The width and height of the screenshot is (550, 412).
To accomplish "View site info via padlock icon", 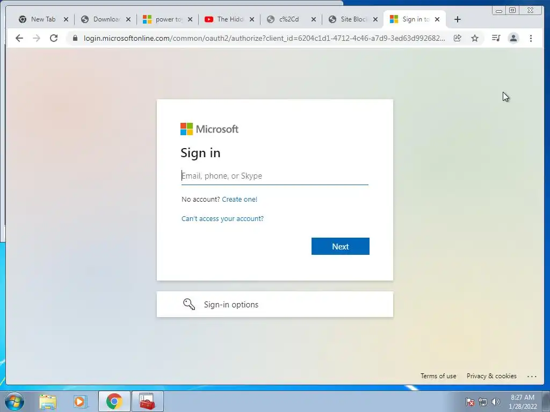I will pyautogui.click(x=75, y=38).
